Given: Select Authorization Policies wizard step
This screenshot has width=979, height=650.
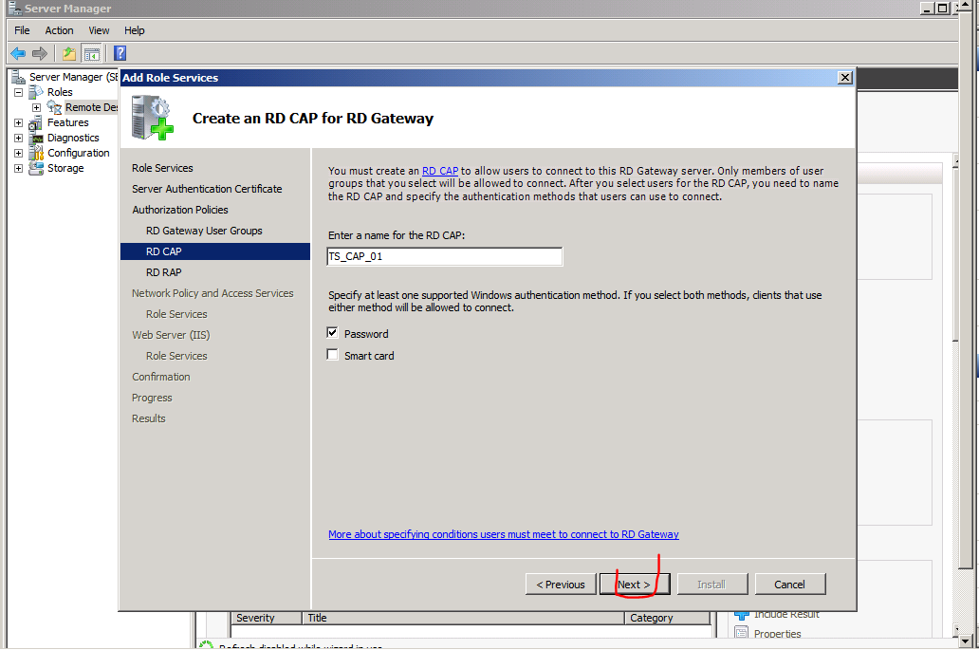Looking at the screenshot, I should [180, 210].
